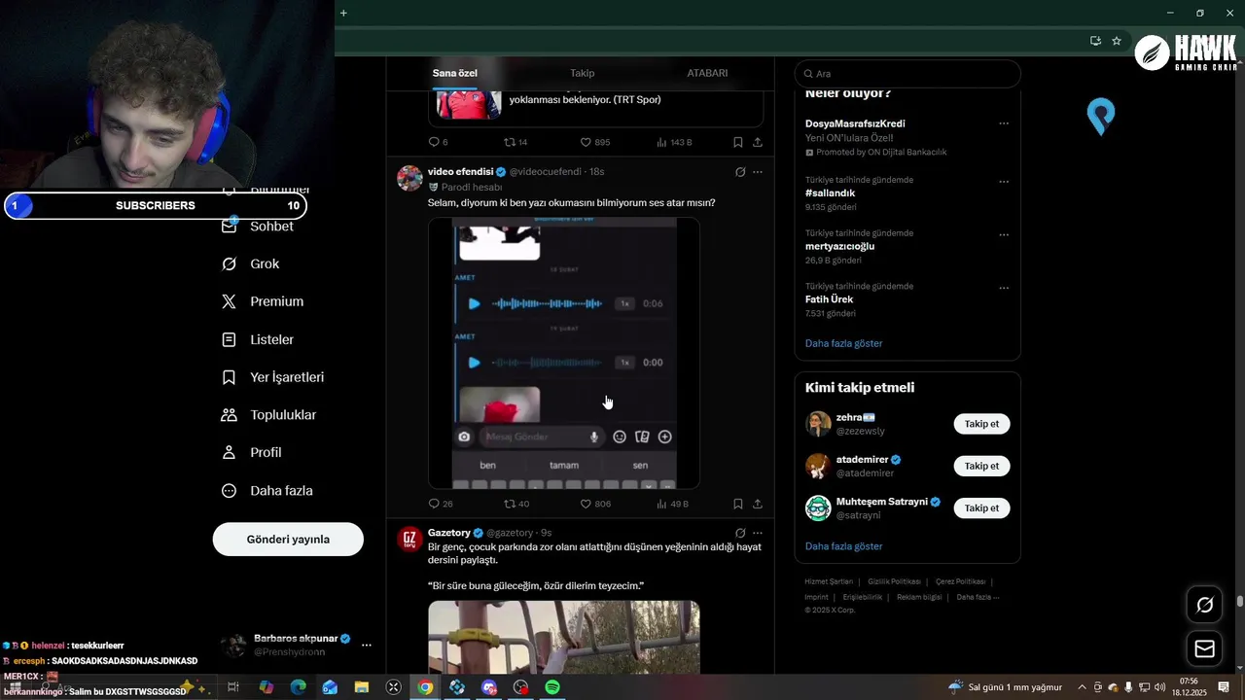Open the Gazetory profile avatar
This screenshot has width=1245, height=700.
410,539
